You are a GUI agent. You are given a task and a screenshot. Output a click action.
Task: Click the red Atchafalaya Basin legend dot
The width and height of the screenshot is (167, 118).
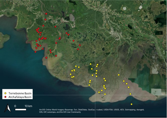click(x=6, y=97)
